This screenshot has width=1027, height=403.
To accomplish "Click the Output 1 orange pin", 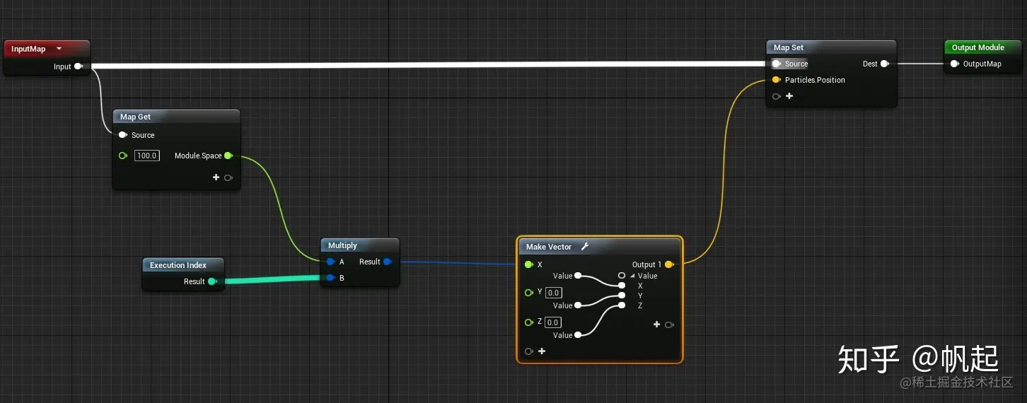I will coord(669,264).
